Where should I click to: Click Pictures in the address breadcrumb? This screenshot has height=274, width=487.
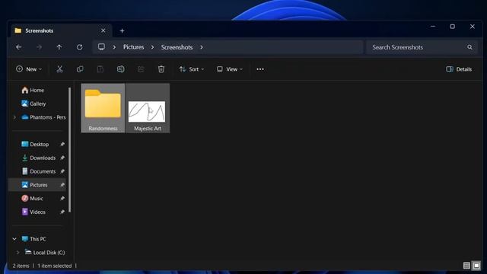coord(134,47)
